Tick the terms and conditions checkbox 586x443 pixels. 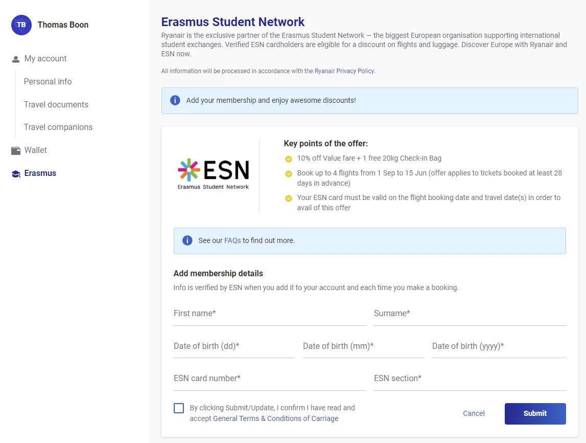click(179, 408)
